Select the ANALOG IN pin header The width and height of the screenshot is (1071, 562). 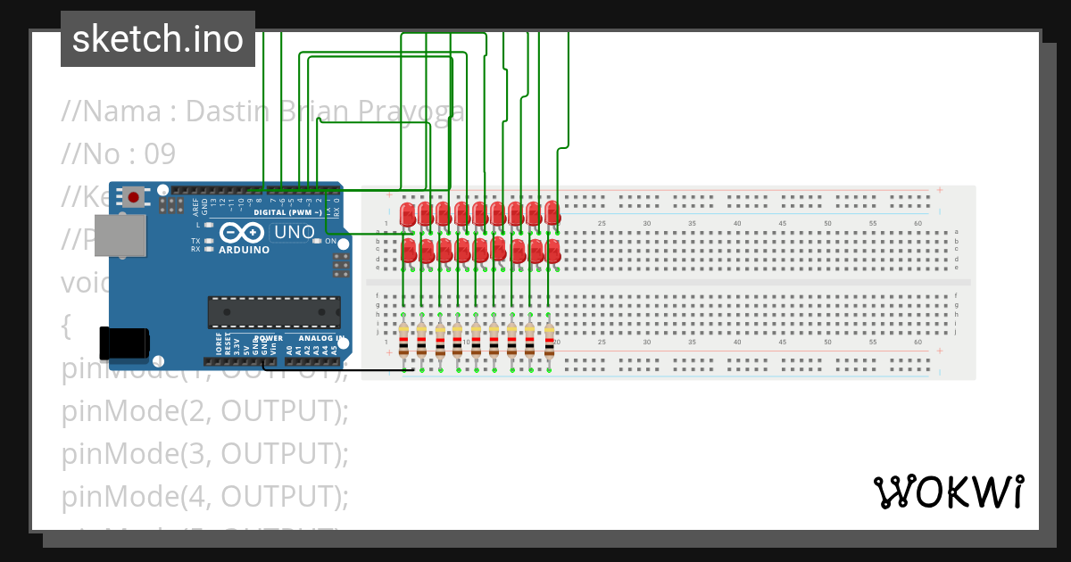(311, 361)
